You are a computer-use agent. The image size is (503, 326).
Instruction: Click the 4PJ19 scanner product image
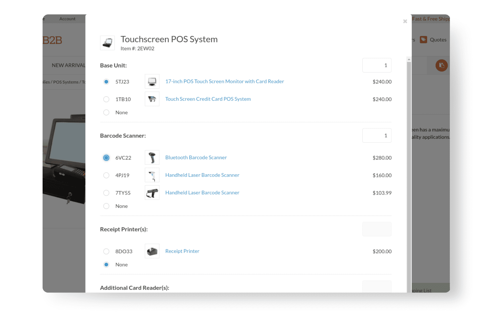click(x=152, y=175)
